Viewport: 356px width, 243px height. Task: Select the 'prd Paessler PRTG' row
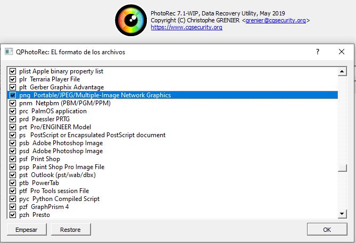coord(172,119)
